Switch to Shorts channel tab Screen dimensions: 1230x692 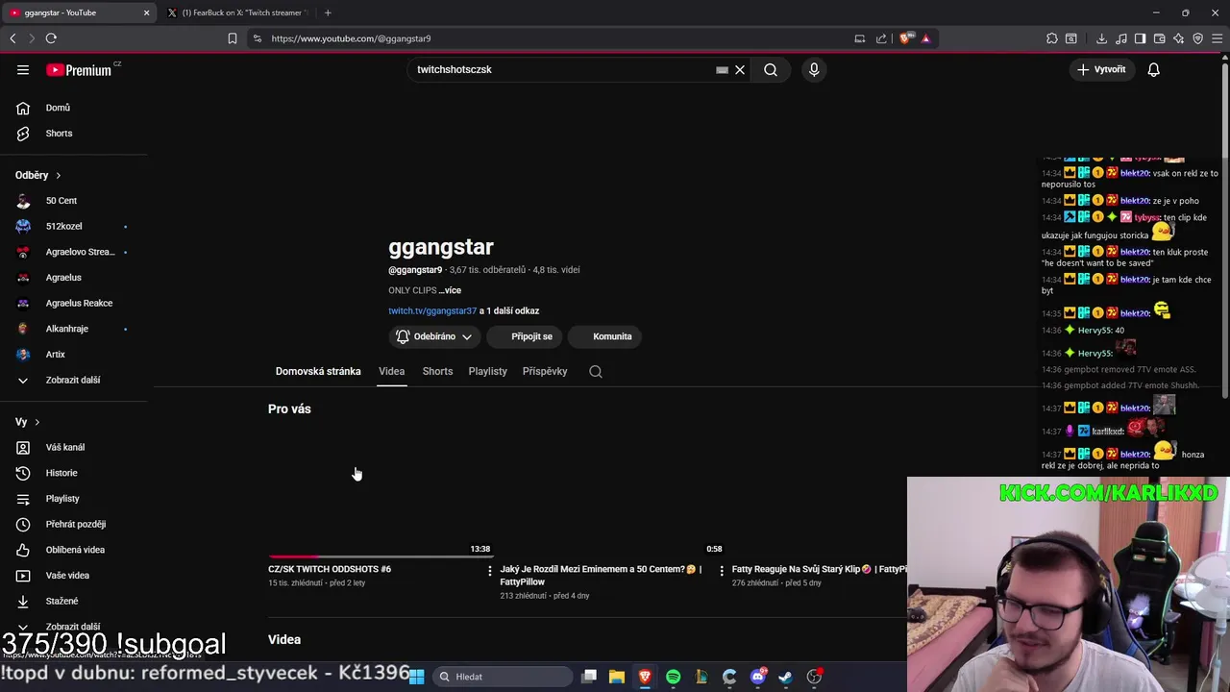(x=437, y=371)
